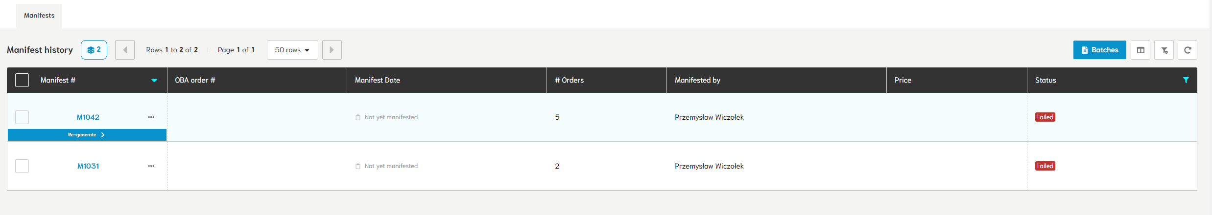Click the Status column filter icon
Viewport: 1212px width, 215px height.
click(1186, 80)
